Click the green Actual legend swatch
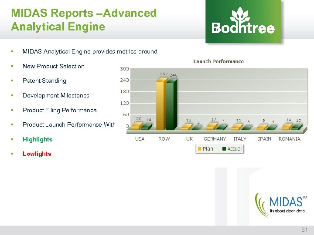314x235 pixels. 224,149
